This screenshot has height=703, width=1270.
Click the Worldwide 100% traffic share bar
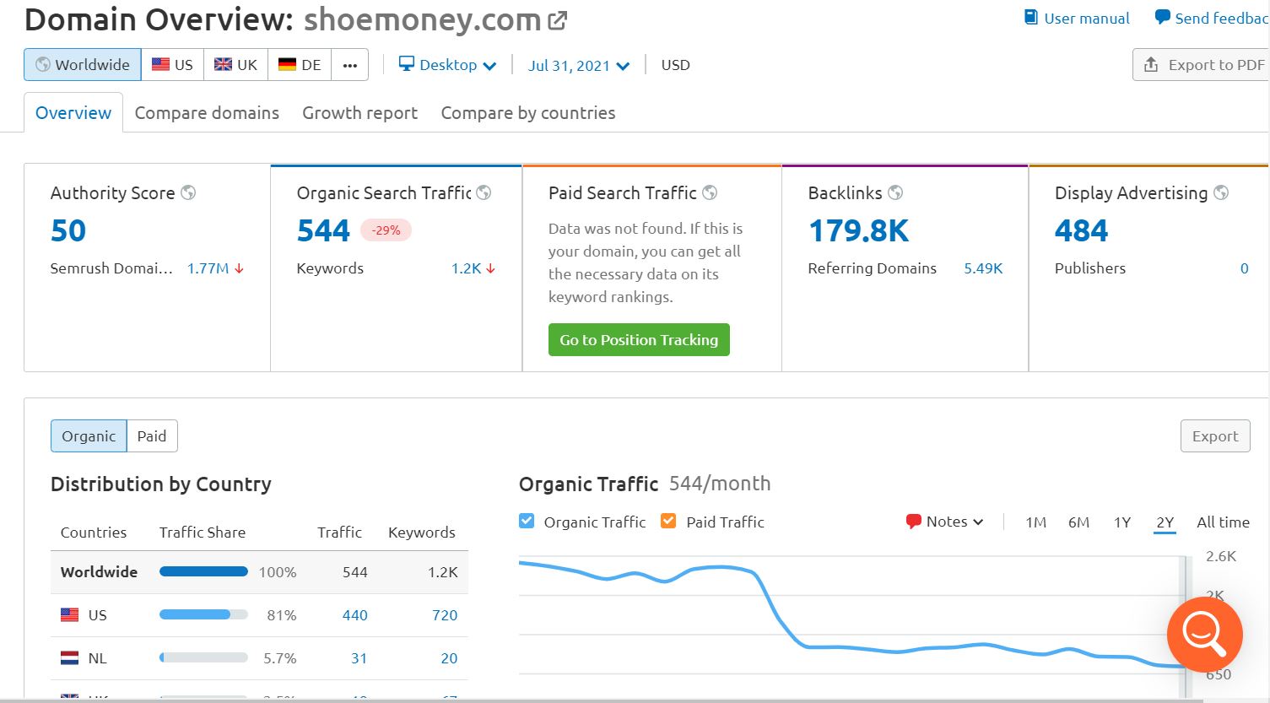[x=203, y=571]
